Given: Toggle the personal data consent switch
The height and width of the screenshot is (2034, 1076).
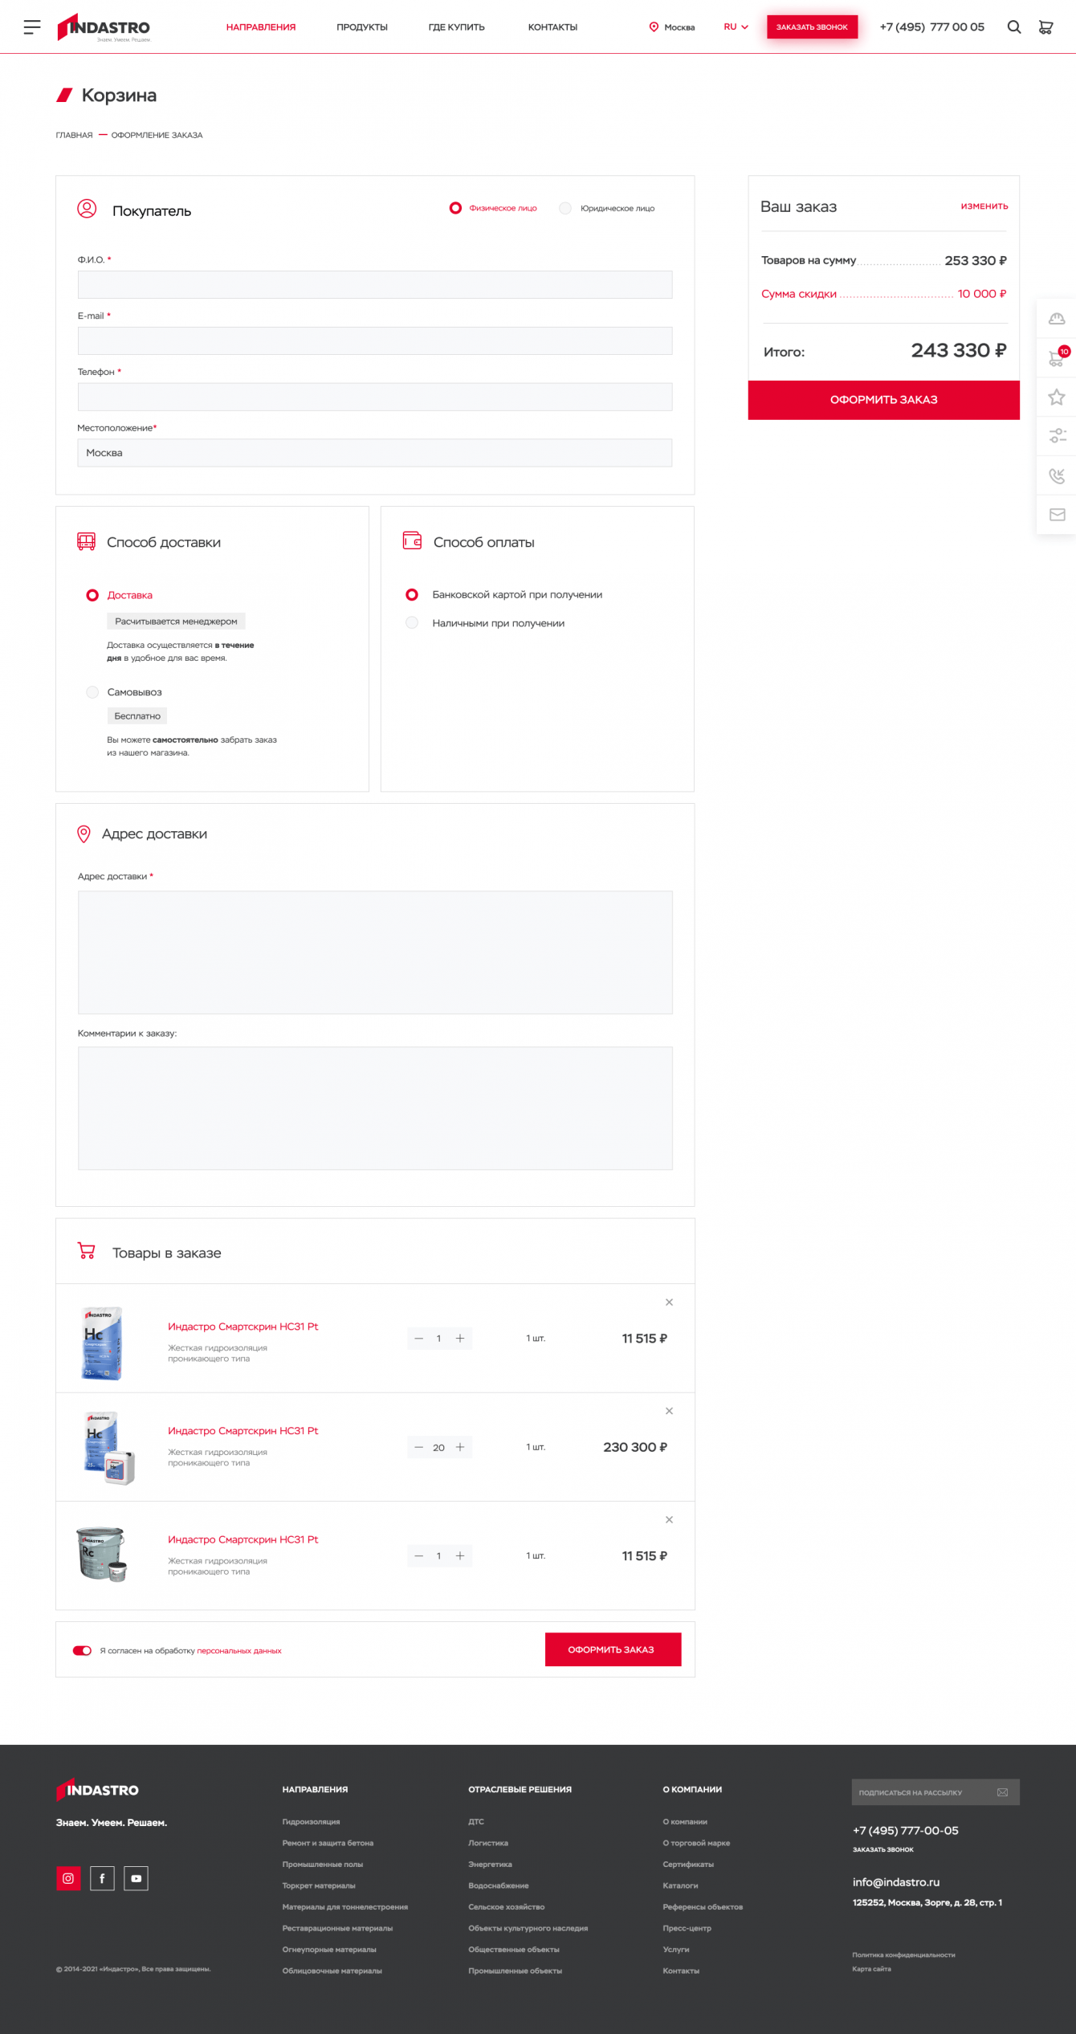Looking at the screenshot, I should 82,1650.
